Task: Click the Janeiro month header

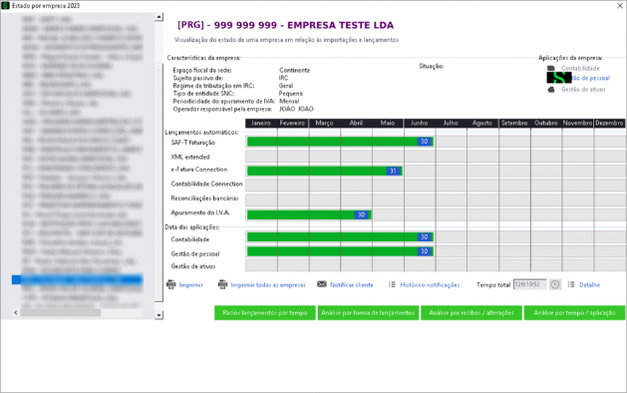Action: (261, 123)
